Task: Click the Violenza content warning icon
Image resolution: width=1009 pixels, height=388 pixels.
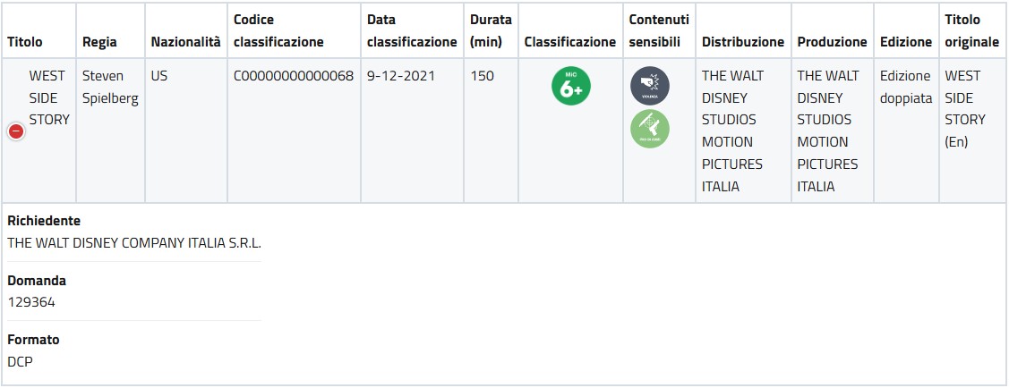Action: click(649, 86)
